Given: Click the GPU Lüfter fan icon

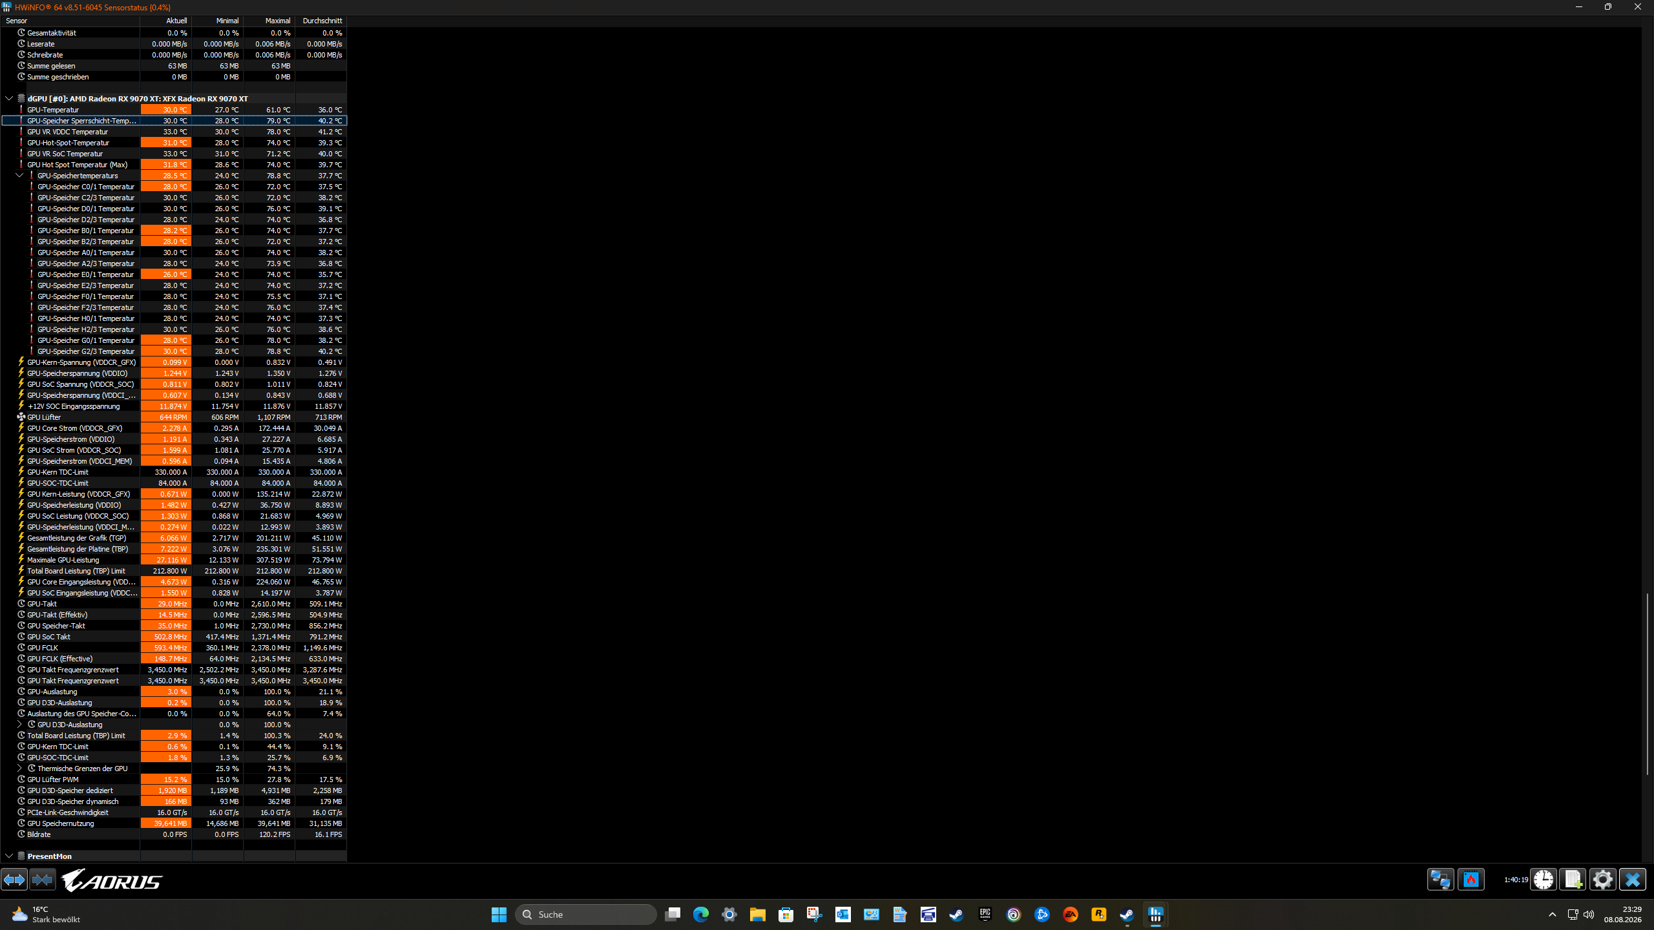Looking at the screenshot, I should (21, 417).
